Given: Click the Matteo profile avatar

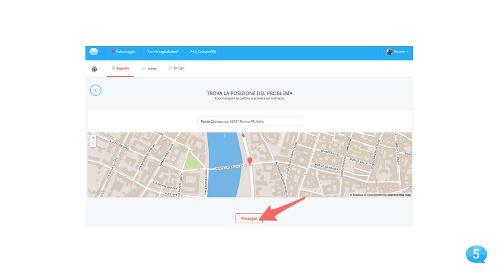Looking at the screenshot, I should [x=389, y=52].
